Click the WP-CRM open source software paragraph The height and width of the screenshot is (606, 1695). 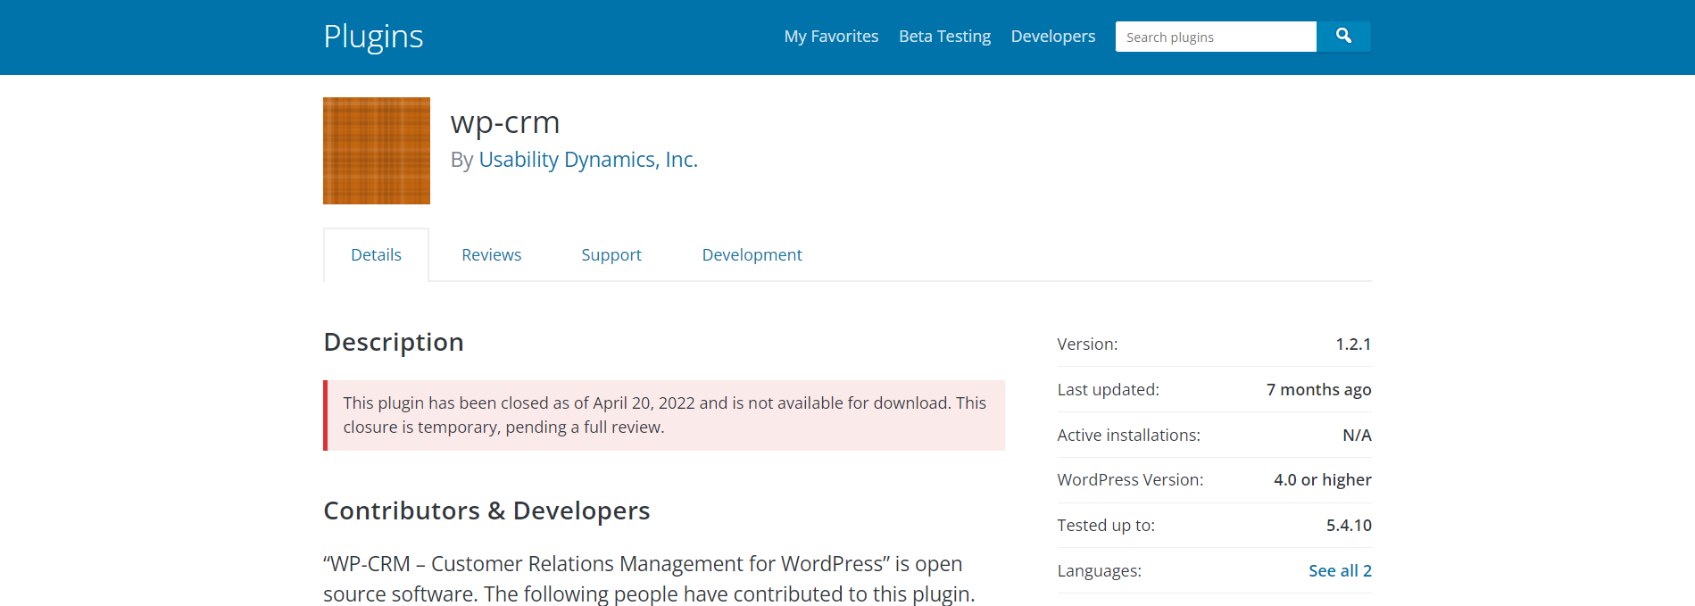coord(649,579)
